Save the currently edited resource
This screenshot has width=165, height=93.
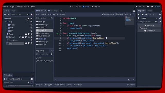[x=146, y=14]
